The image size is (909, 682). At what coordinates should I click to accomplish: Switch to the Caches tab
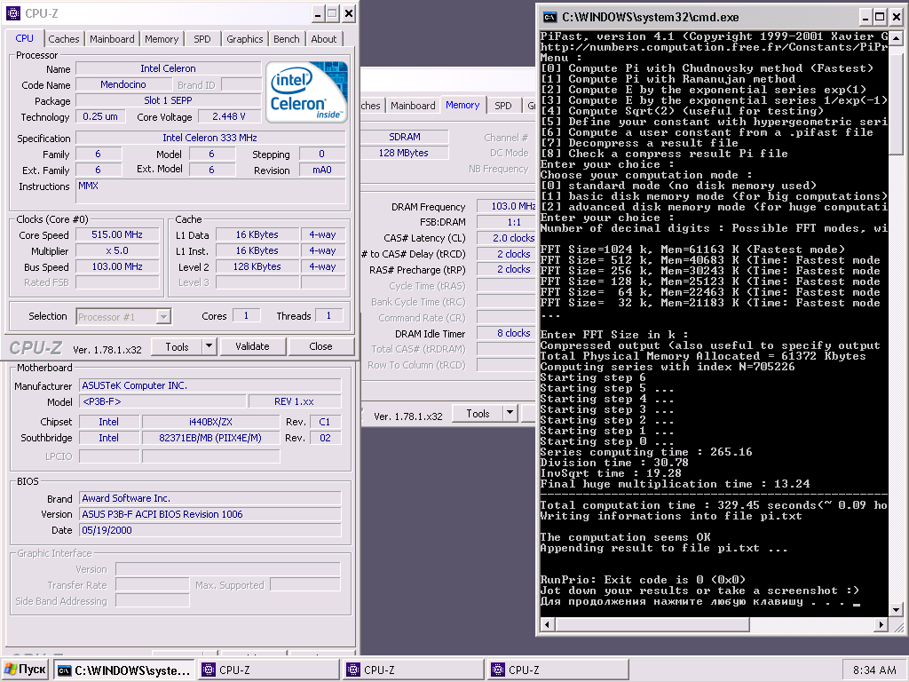63,39
